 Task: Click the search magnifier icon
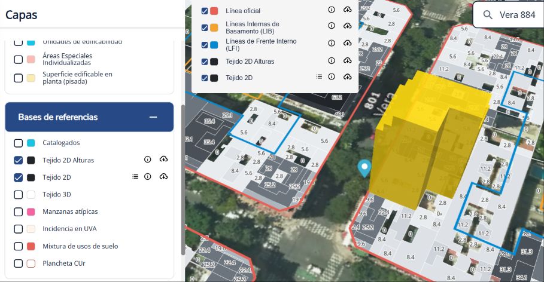pyautogui.click(x=488, y=15)
